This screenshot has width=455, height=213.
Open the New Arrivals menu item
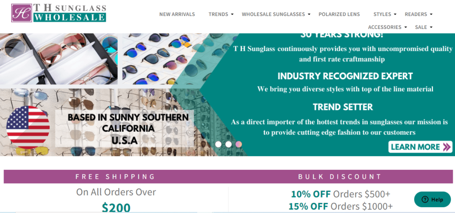177,14
